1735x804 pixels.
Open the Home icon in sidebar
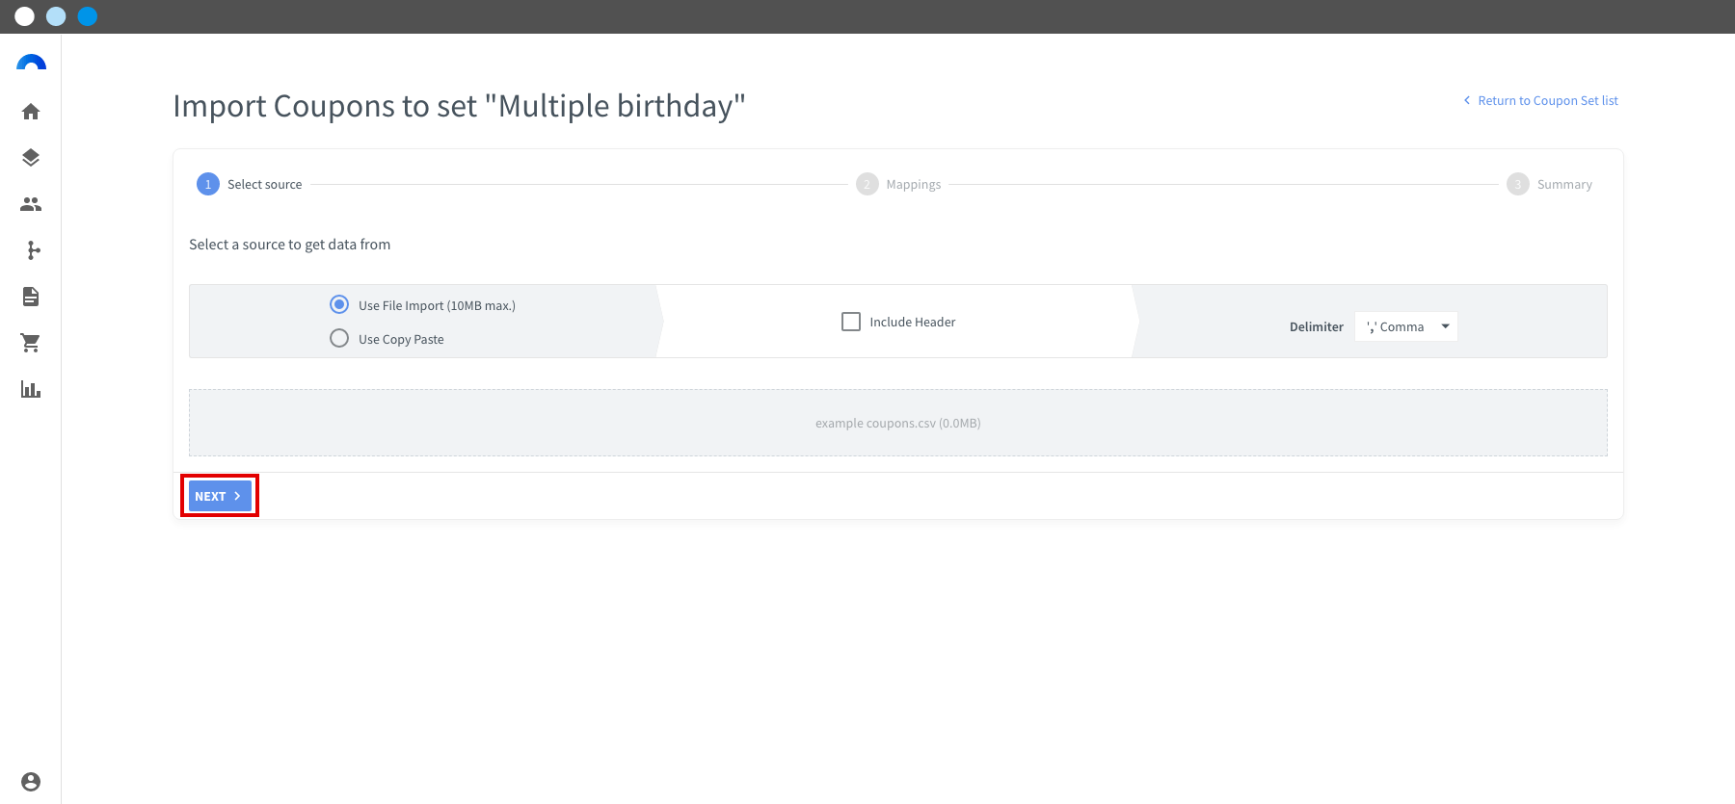click(x=31, y=112)
